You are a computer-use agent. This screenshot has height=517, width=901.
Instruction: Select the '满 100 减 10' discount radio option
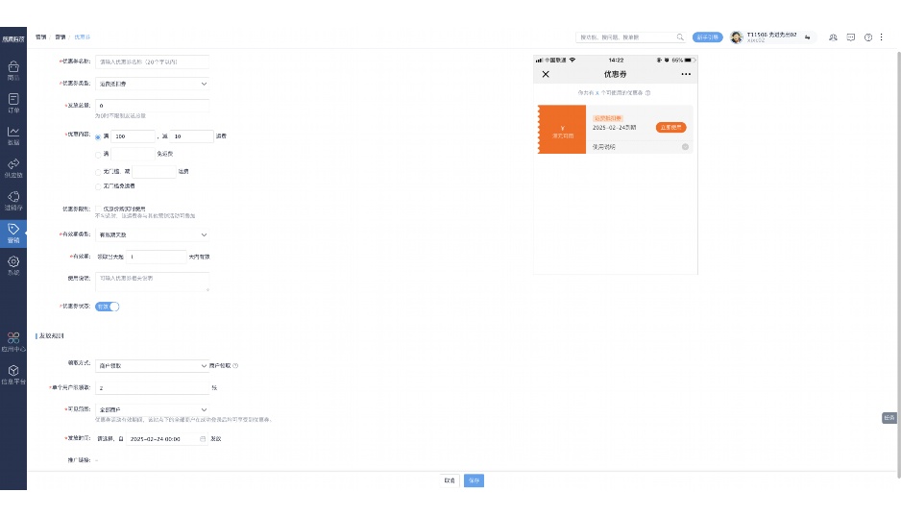(98, 136)
